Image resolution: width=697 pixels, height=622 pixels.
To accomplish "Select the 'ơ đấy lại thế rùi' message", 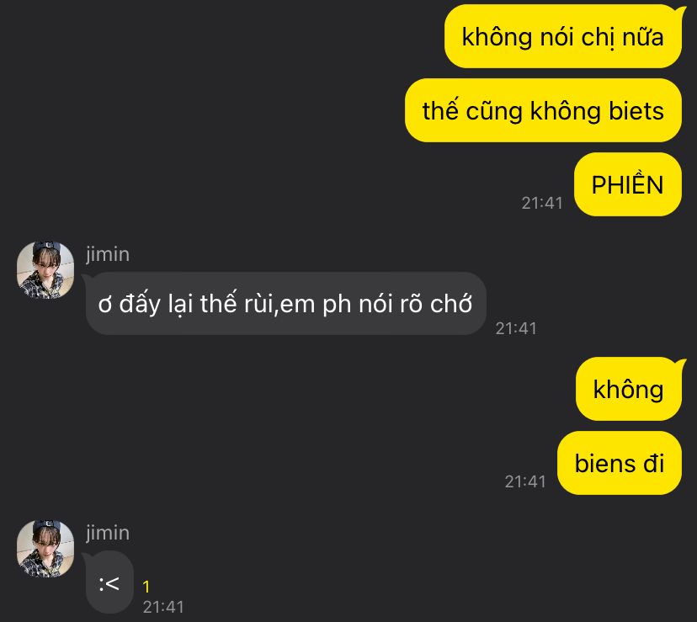I will click(285, 303).
